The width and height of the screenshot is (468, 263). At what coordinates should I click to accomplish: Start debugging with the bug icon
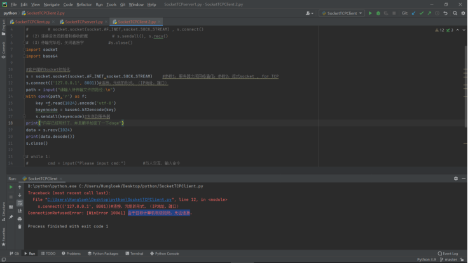click(x=378, y=13)
